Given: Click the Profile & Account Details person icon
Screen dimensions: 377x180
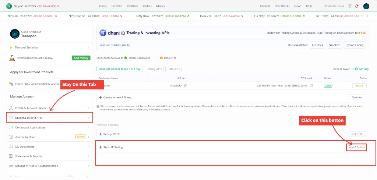Looking at the screenshot, I should tap(11, 108).
